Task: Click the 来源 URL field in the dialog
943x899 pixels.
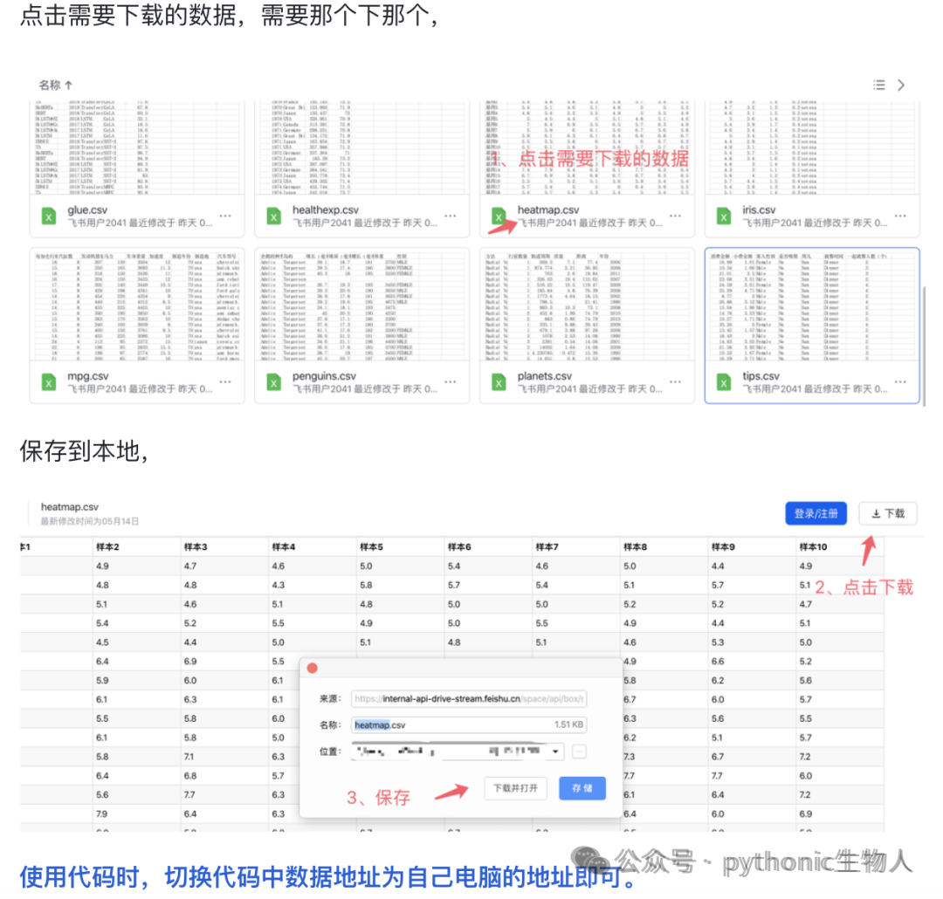Action: 469,699
